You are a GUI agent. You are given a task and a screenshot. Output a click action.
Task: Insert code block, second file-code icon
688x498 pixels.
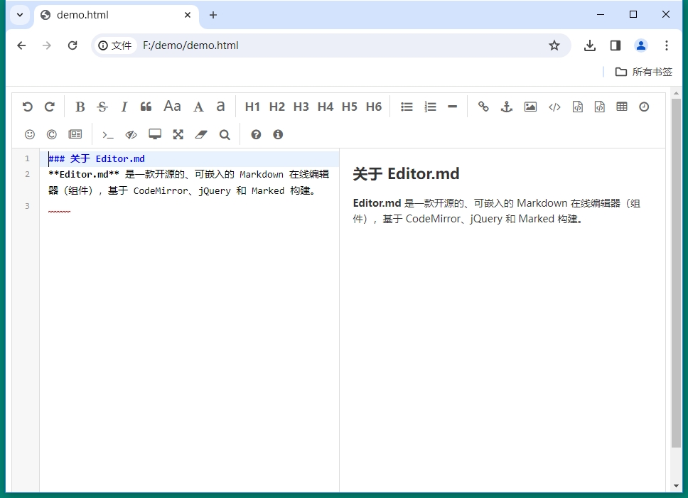[x=599, y=107]
